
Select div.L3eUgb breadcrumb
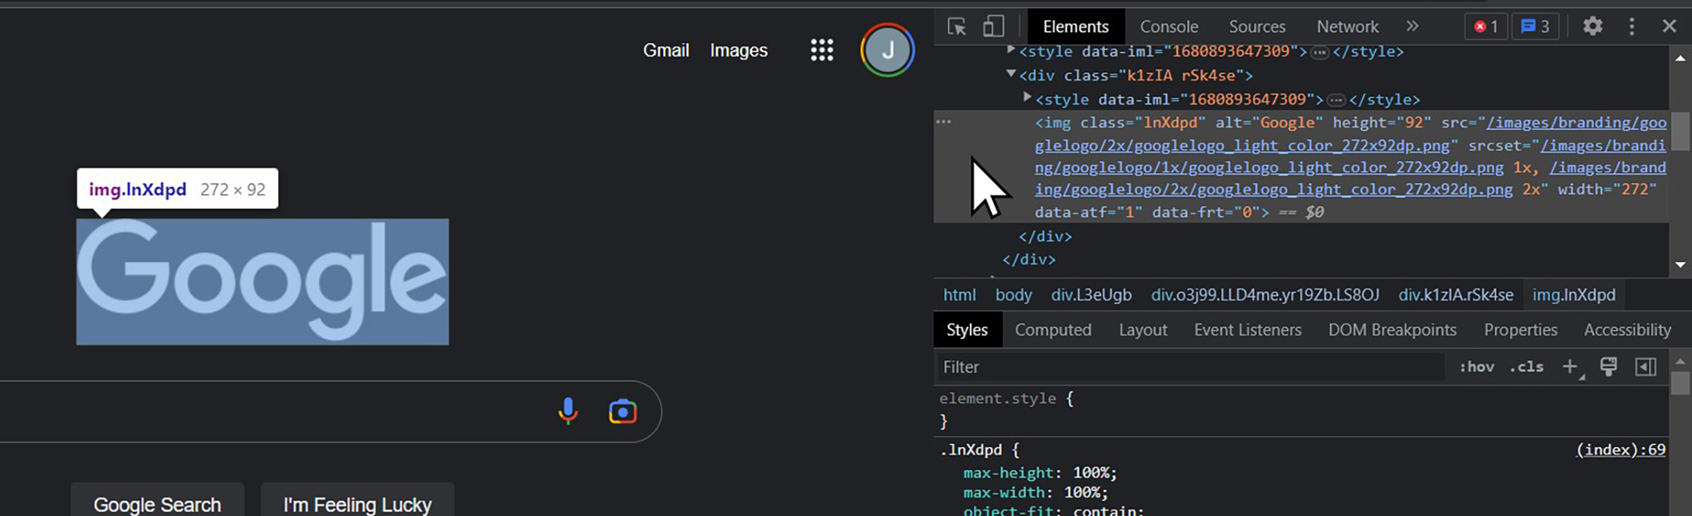(x=1091, y=295)
